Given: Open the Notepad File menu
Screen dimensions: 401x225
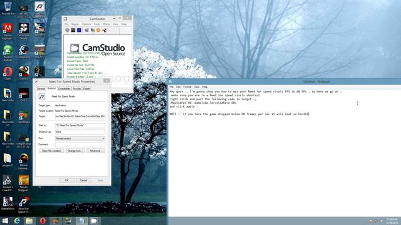Looking at the screenshot, I should [x=171, y=87].
